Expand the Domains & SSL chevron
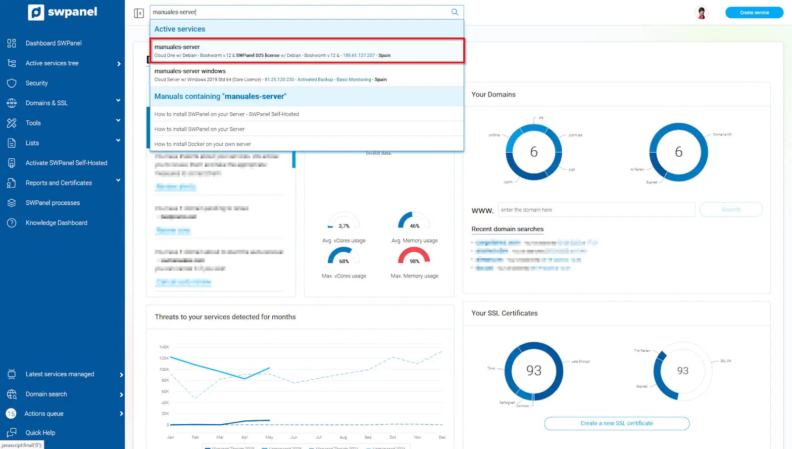The height and width of the screenshot is (449, 792). point(118,100)
